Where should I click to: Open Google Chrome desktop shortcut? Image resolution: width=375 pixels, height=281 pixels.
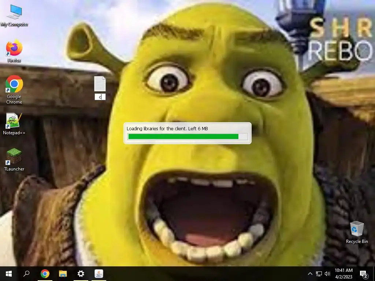click(14, 90)
